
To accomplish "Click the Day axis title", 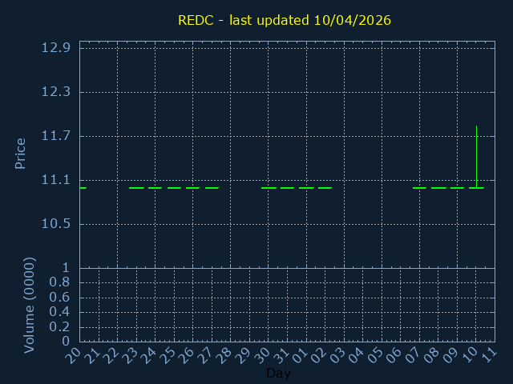I will [x=278, y=373].
